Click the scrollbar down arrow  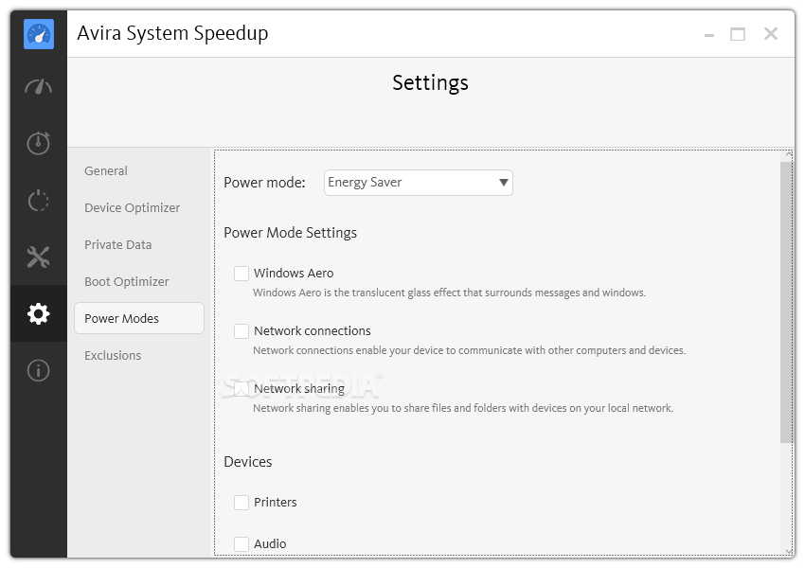click(789, 551)
